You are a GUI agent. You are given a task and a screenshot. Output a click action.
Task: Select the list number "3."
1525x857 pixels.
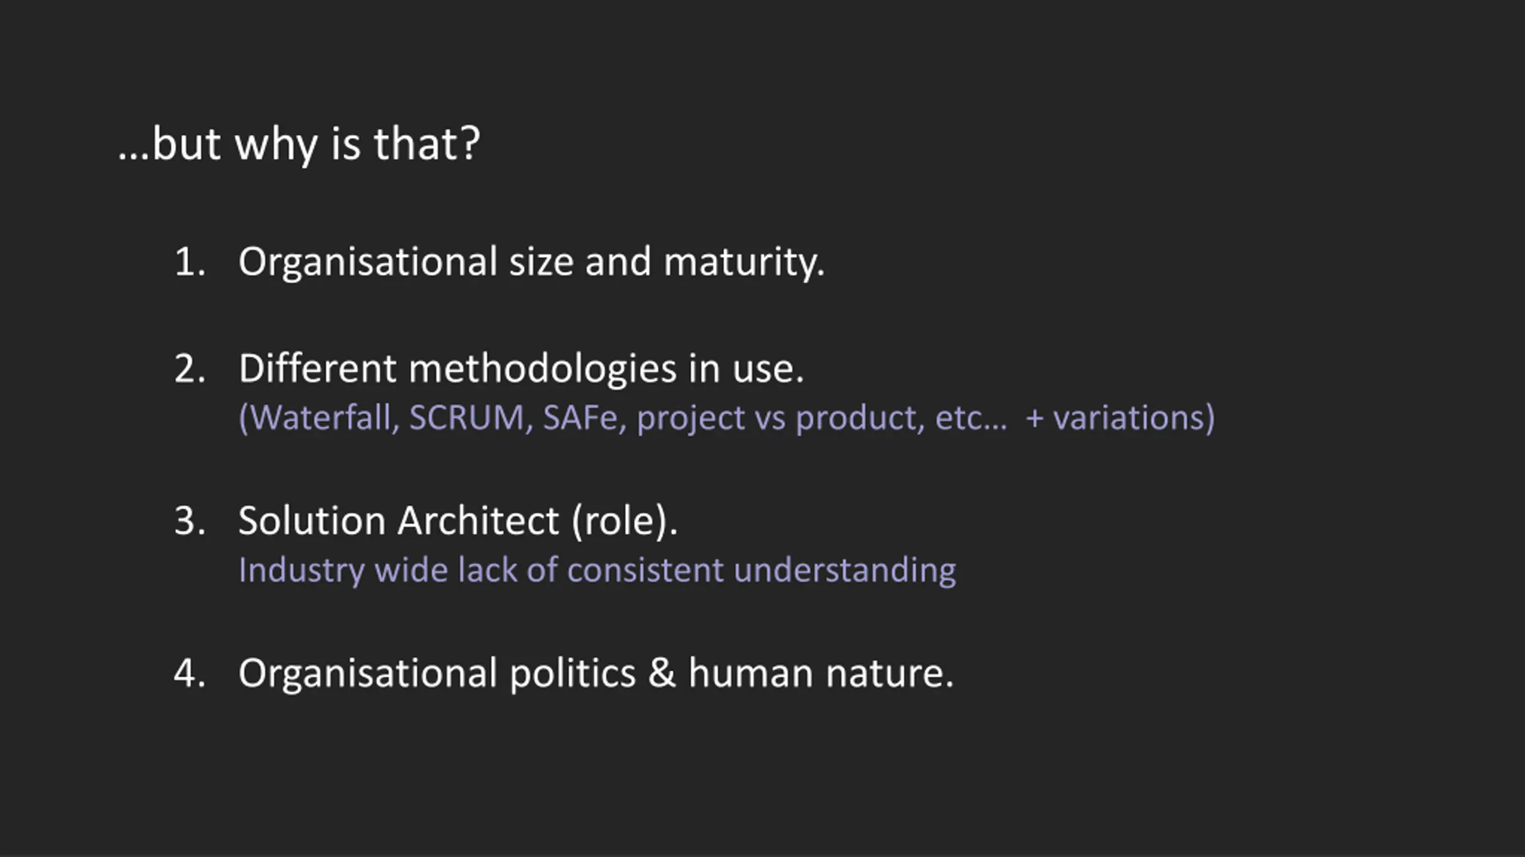[190, 521]
